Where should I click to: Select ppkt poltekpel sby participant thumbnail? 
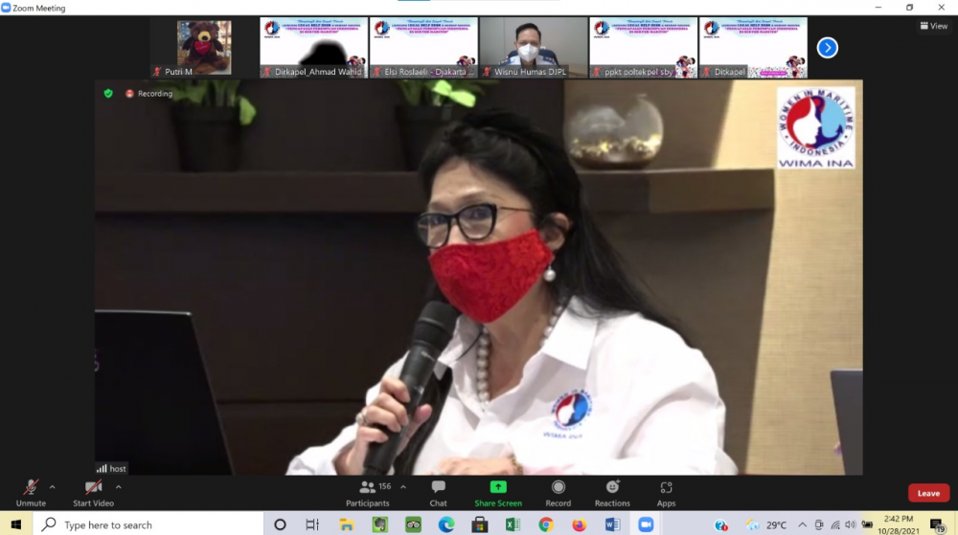(644, 48)
